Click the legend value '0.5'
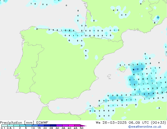167x129 pixels. coord(9,128)
